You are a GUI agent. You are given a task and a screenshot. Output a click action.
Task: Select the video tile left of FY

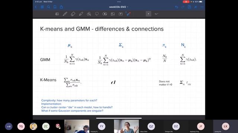[77, 126]
